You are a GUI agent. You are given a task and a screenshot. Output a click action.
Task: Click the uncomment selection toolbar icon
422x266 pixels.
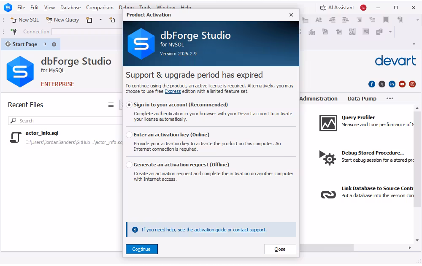[x=372, y=20]
